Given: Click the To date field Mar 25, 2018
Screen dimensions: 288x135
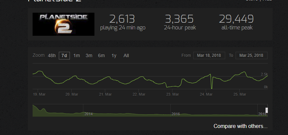Looking at the screenshot, I should pyautogui.click(x=251, y=55).
